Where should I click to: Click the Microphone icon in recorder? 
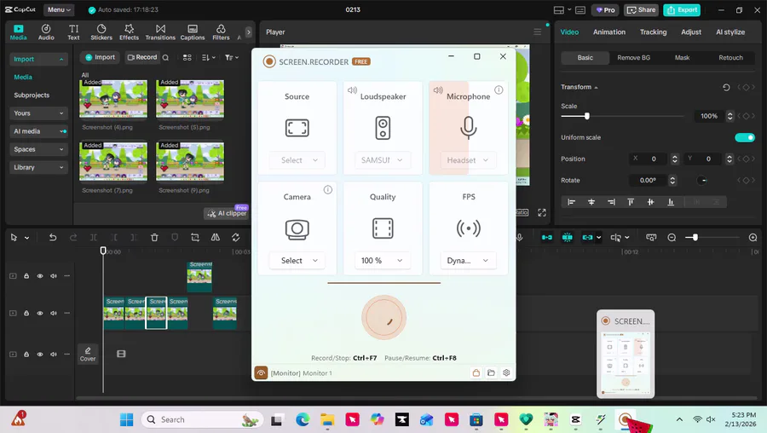point(468,128)
